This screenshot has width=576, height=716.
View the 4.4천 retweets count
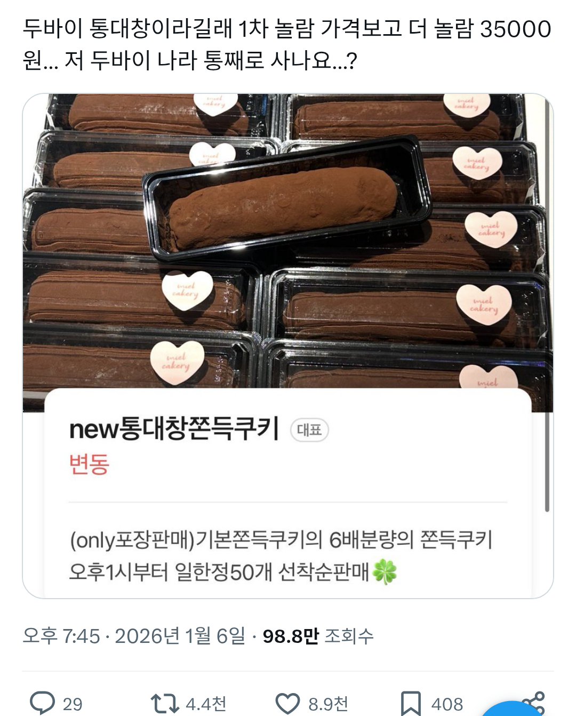206,704
